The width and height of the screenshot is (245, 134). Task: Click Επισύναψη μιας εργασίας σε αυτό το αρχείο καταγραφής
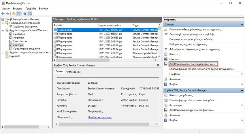(x=202, y=69)
